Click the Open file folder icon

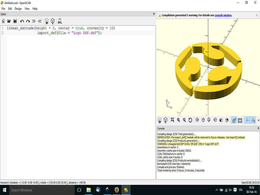click(x=9, y=21)
